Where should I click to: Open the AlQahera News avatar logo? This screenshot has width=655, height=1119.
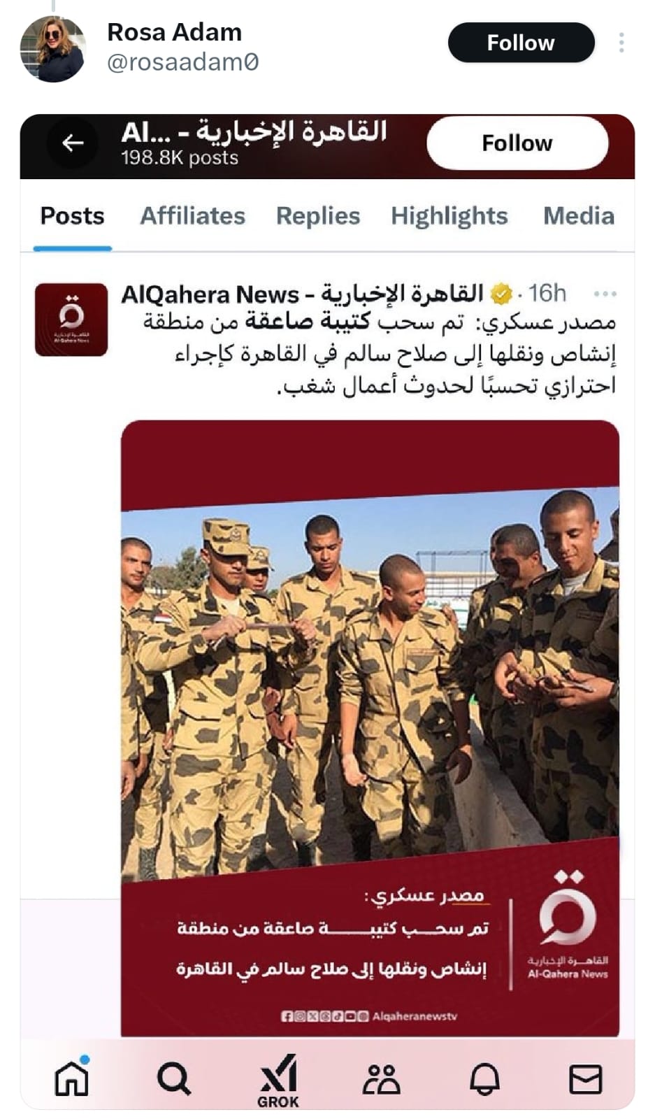[x=71, y=320]
